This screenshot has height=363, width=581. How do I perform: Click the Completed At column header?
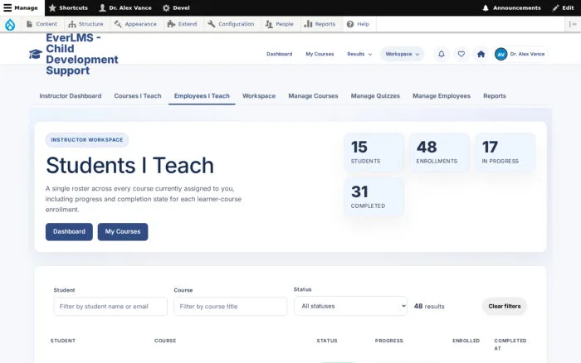pyautogui.click(x=510, y=345)
